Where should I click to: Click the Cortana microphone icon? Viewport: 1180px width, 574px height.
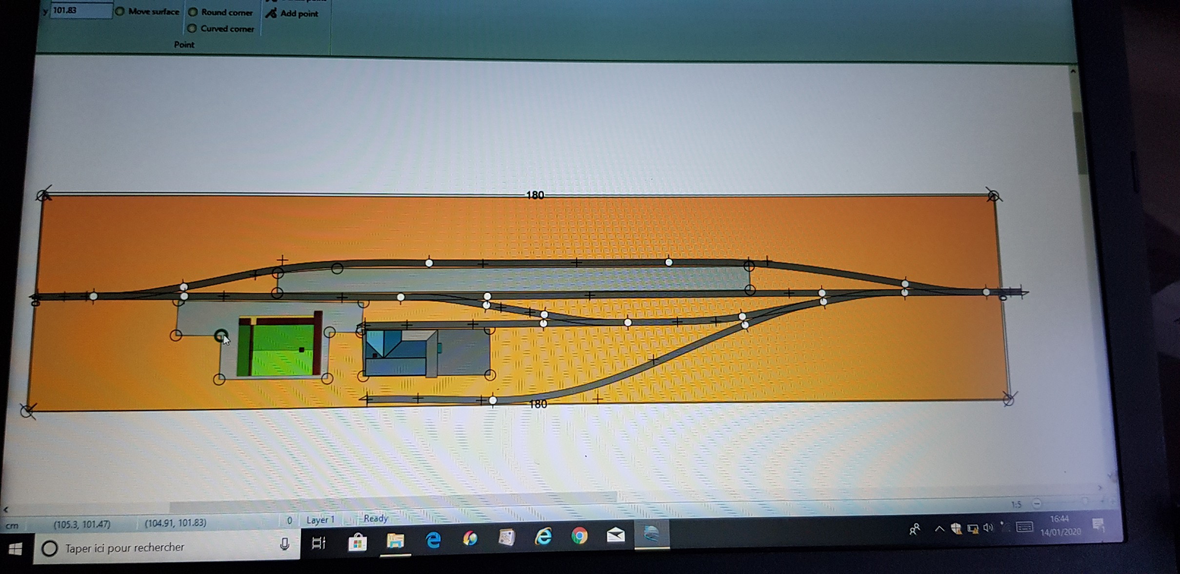(x=285, y=544)
